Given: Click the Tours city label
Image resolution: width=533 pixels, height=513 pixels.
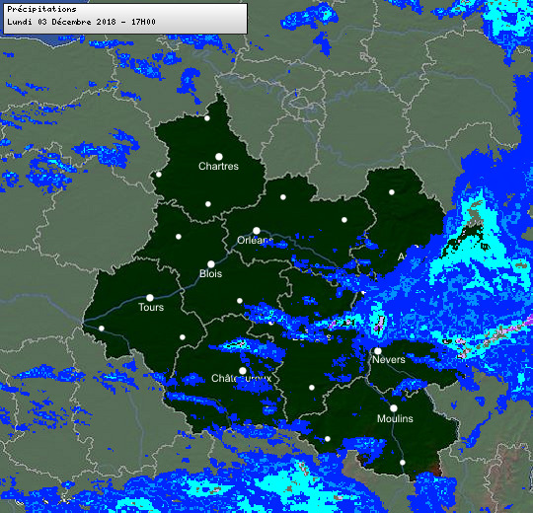Looking at the screenshot, I should [x=151, y=307].
